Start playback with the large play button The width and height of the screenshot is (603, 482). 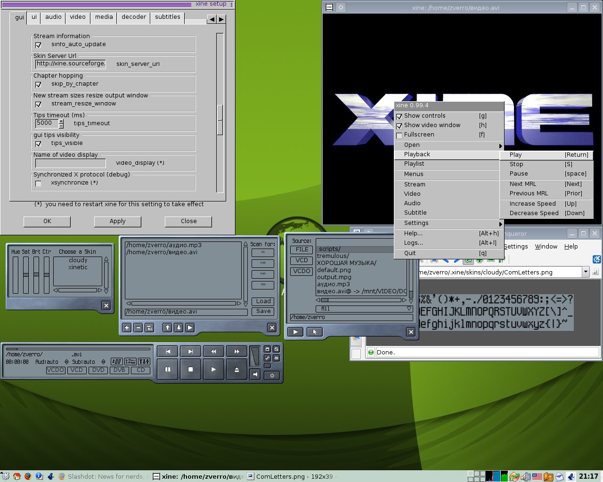click(x=213, y=370)
